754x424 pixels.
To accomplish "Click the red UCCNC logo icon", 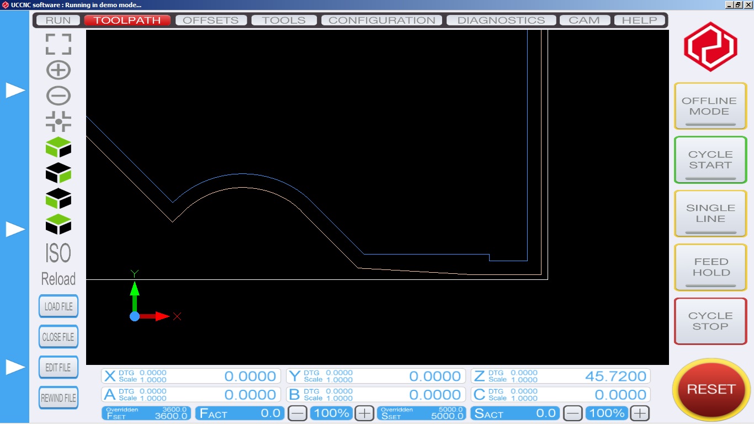I will (710, 46).
